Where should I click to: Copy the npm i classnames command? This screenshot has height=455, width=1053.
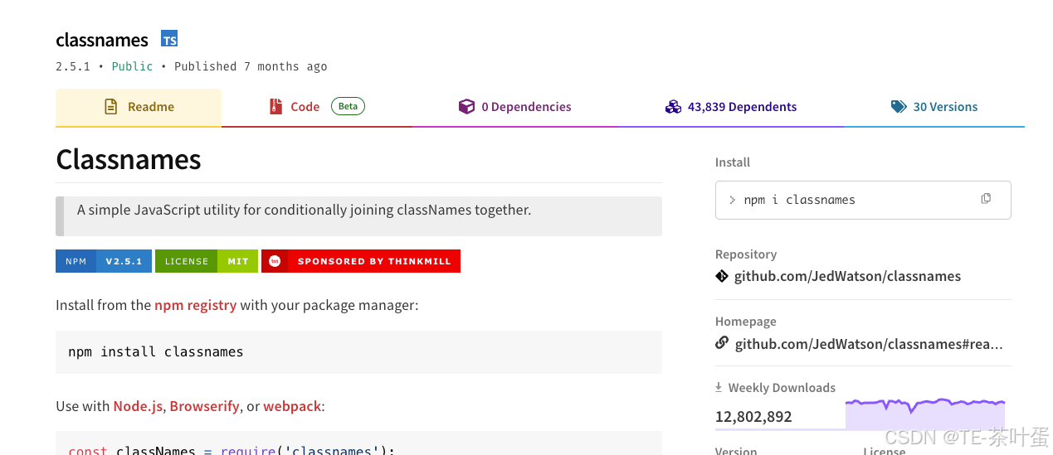pos(986,199)
